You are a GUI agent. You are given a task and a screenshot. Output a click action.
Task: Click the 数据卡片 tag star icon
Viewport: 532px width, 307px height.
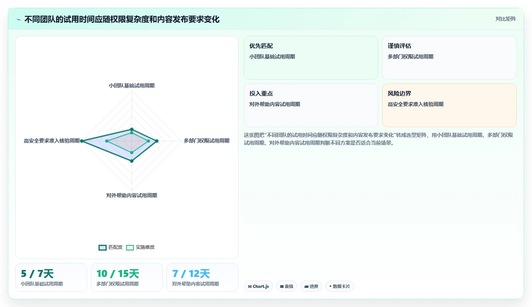click(x=330, y=286)
